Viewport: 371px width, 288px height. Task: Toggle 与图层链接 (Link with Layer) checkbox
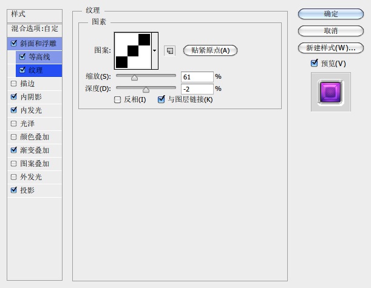tap(161, 99)
